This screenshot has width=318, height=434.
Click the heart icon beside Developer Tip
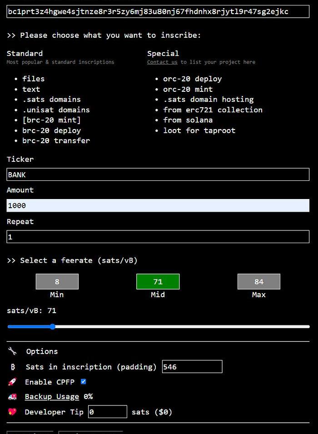point(12,412)
